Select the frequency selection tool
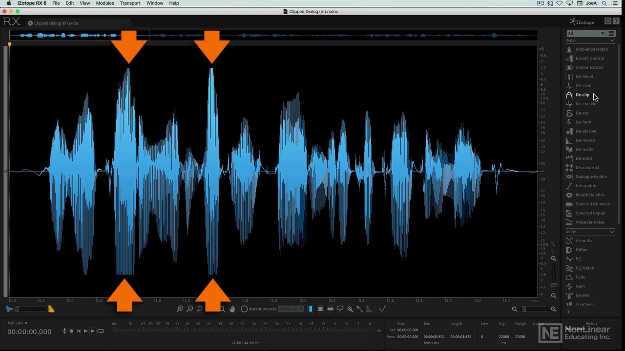The image size is (625, 351). point(330,309)
